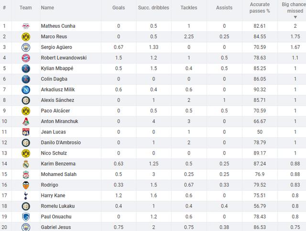This screenshot has width=306, height=231.
Task: Sort by the Assists column header
Action: pyautogui.click(x=224, y=8)
